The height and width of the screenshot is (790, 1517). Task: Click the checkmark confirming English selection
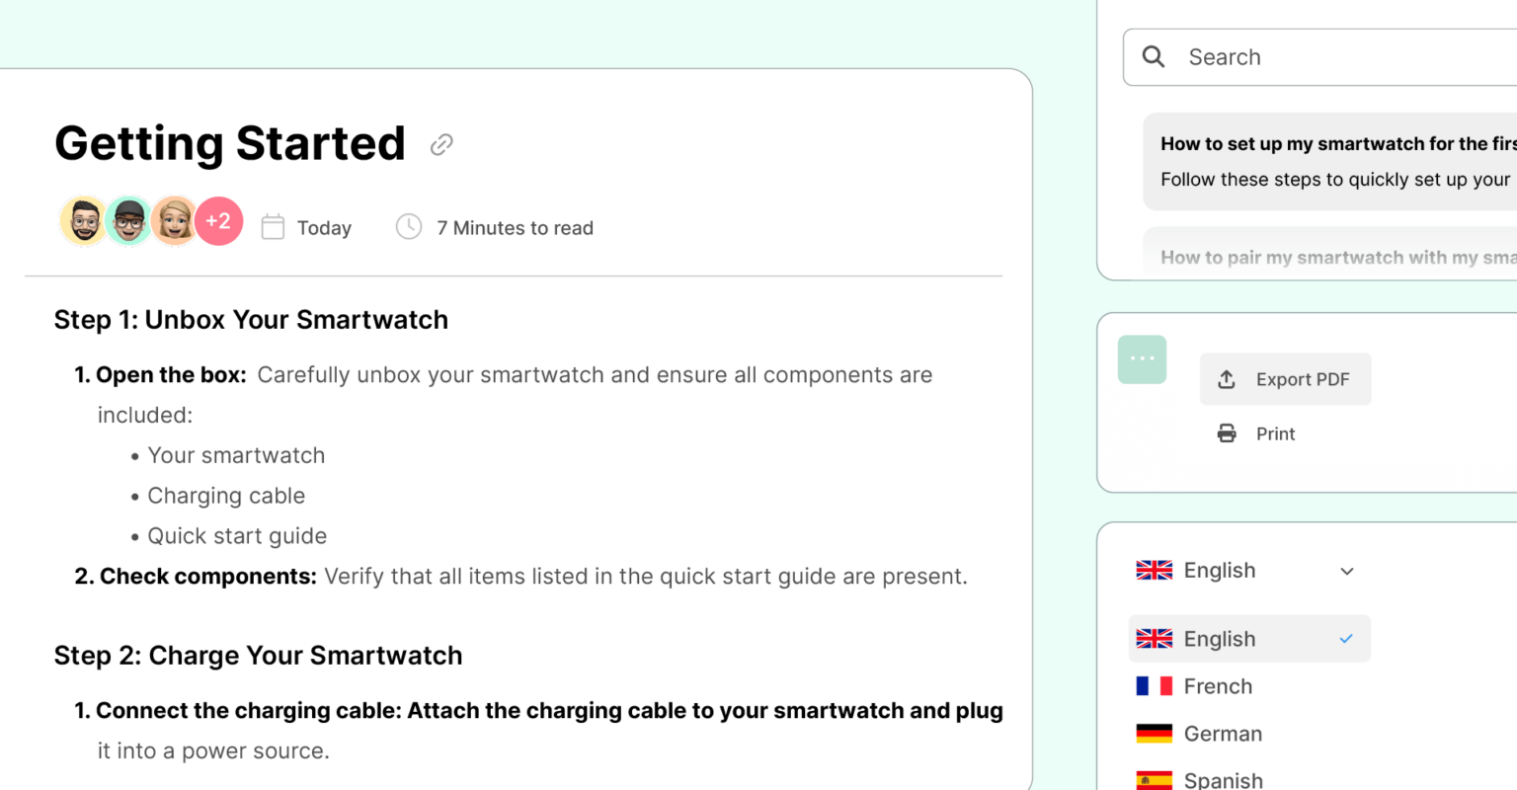(1345, 639)
